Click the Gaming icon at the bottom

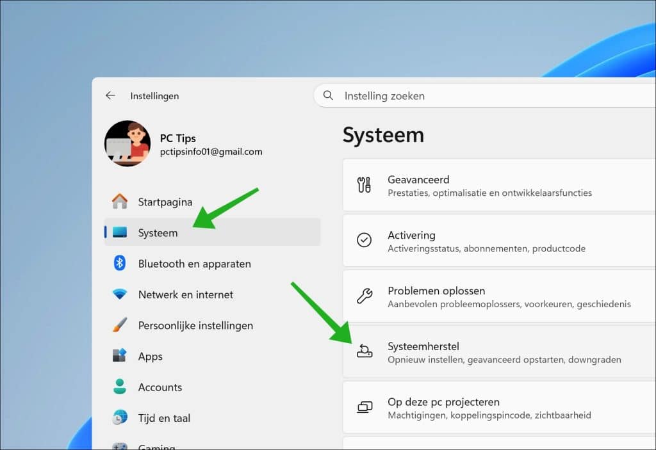[x=122, y=445]
